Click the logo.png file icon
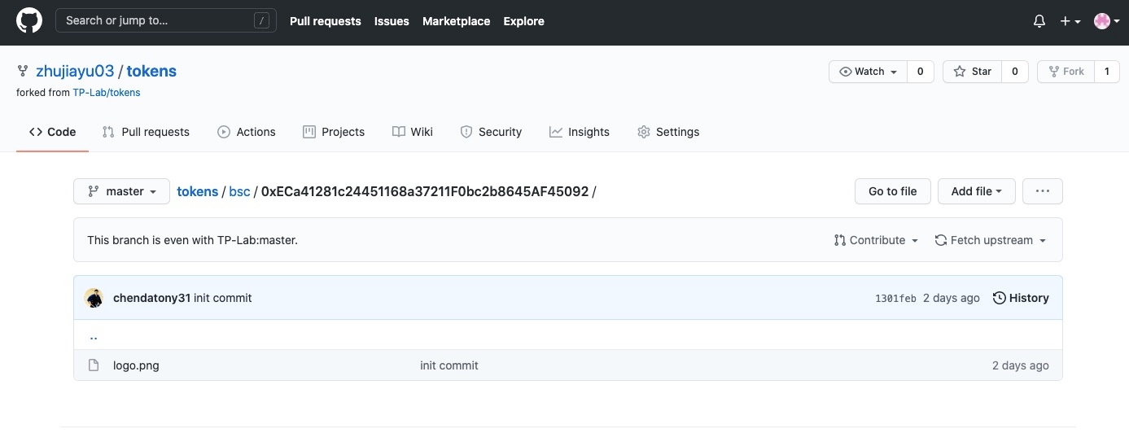 pos(94,365)
